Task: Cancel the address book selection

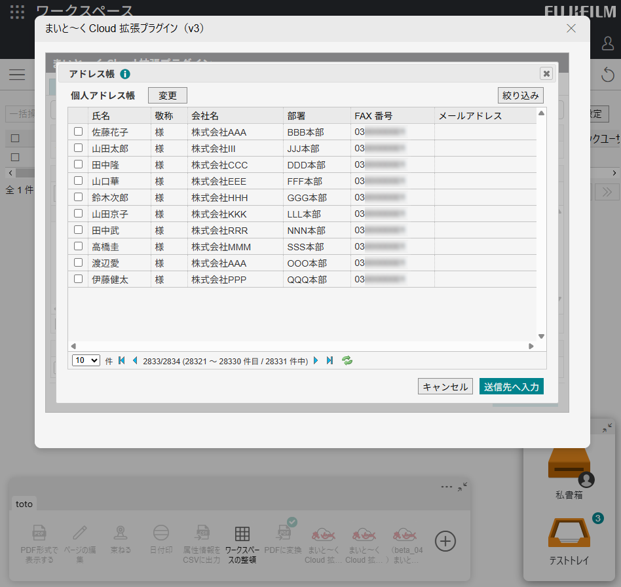Action: coord(445,387)
